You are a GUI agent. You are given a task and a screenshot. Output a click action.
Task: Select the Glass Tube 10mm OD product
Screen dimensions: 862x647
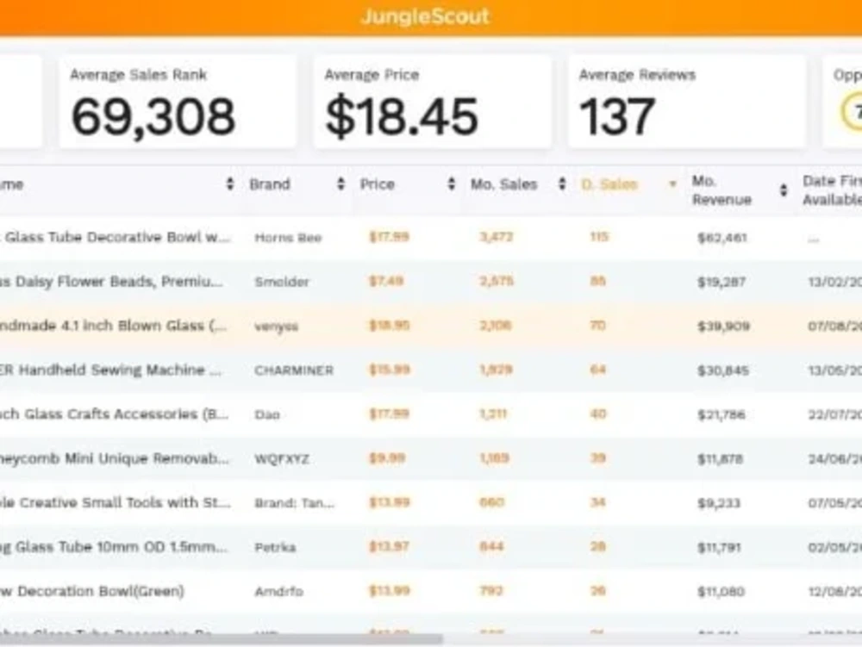point(113,547)
